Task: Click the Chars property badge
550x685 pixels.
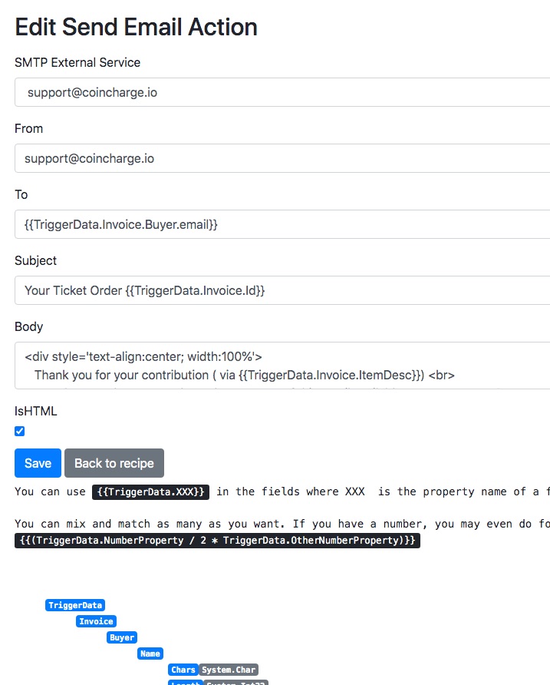Action: click(x=183, y=670)
